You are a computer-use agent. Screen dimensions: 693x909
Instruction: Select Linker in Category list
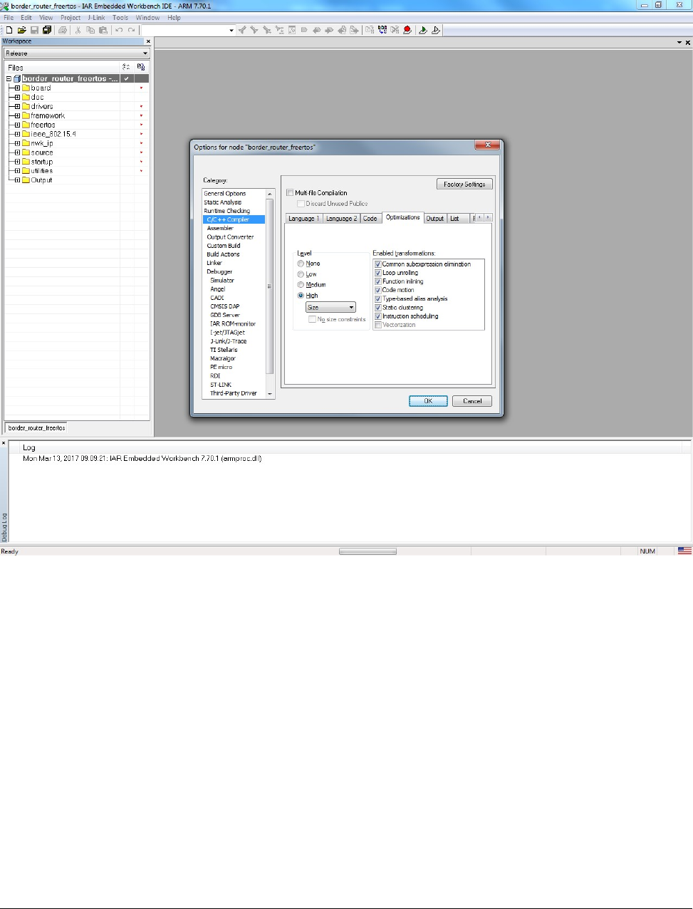coord(214,263)
